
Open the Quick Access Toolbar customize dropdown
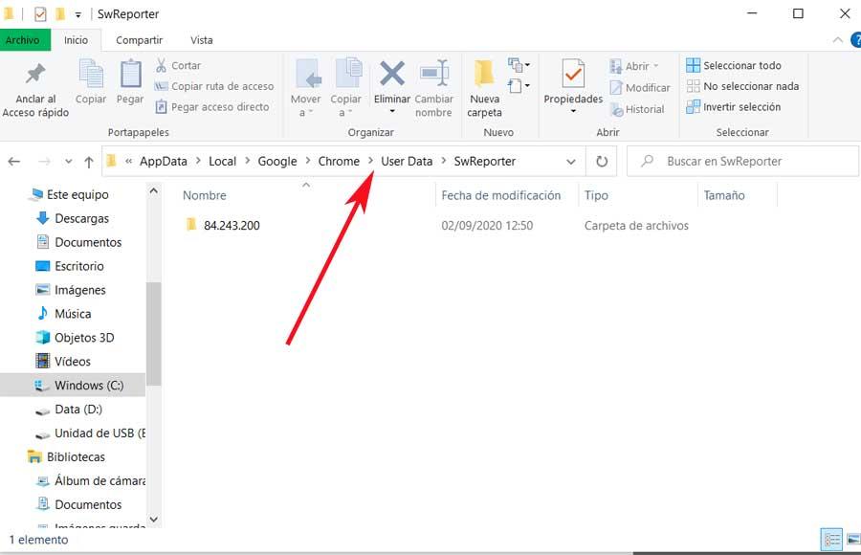(x=78, y=15)
